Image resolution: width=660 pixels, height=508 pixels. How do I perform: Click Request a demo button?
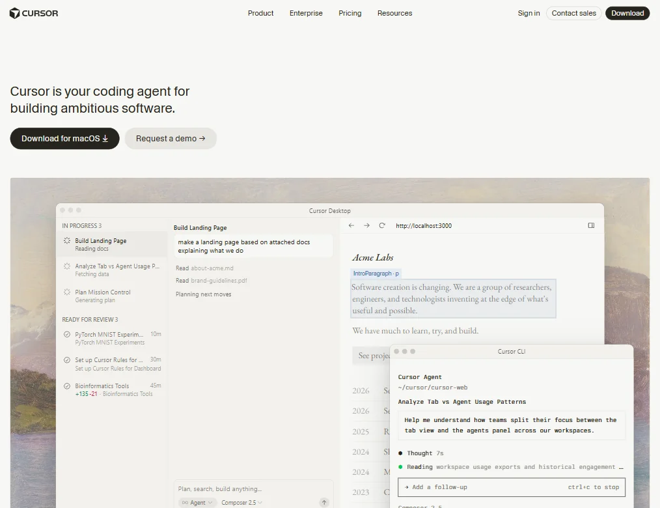pos(171,139)
